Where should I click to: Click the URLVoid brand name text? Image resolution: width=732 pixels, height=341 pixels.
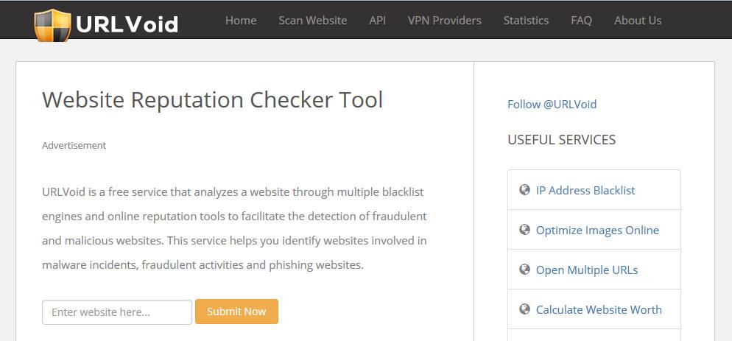coord(127,24)
